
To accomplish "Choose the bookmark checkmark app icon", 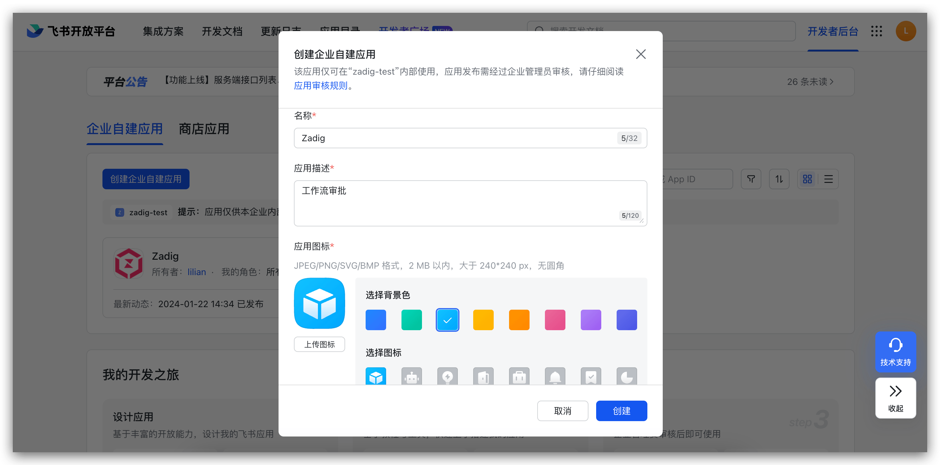I will coord(591,377).
